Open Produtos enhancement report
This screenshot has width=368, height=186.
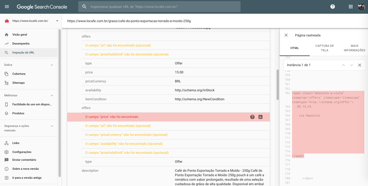(29, 113)
